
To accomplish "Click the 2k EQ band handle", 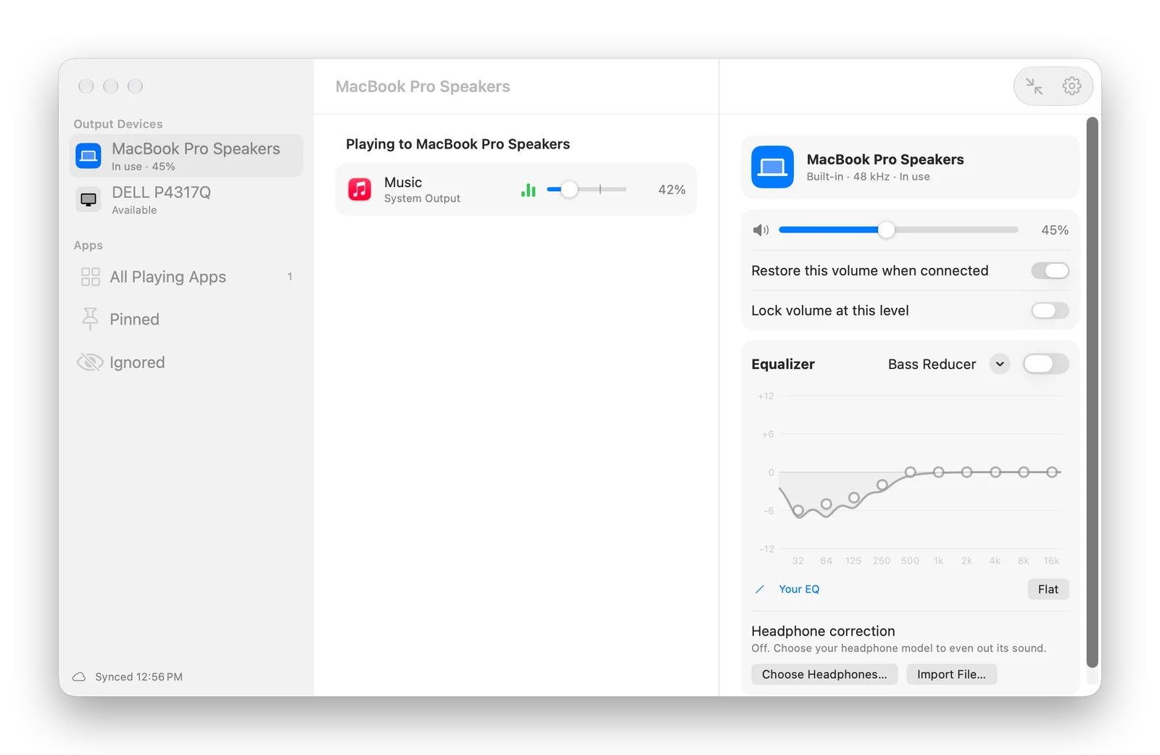I will point(967,472).
